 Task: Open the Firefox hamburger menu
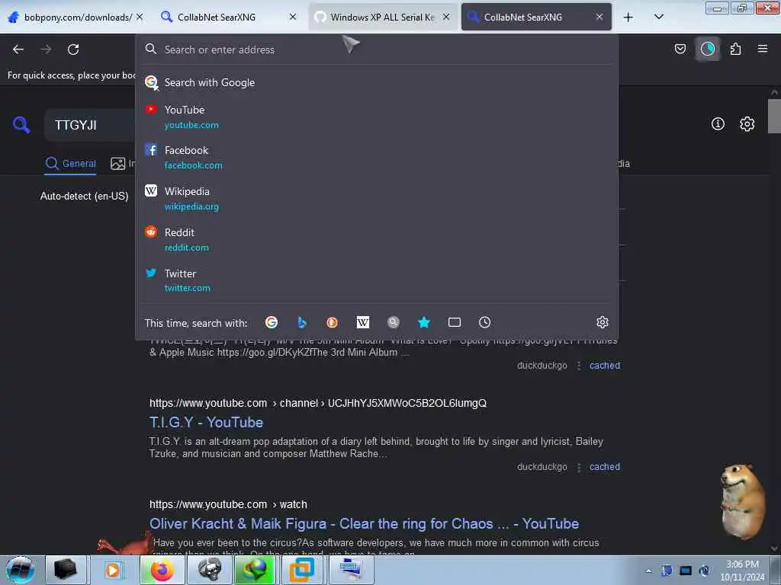pos(762,49)
